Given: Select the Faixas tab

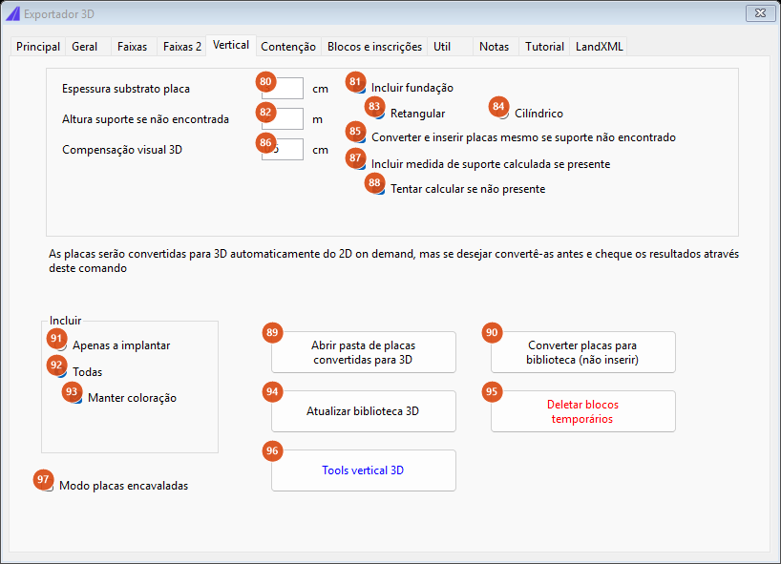Looking at the screenshot, I should coord(133,47).
